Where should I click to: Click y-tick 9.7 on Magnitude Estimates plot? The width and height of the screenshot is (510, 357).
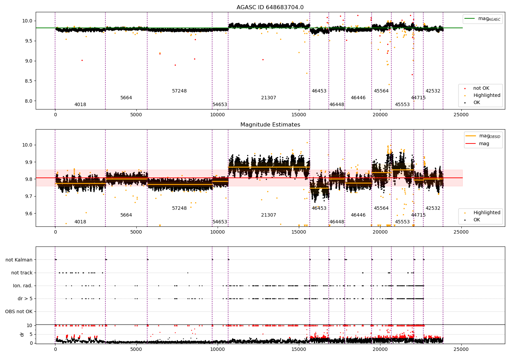pos(29,197)
